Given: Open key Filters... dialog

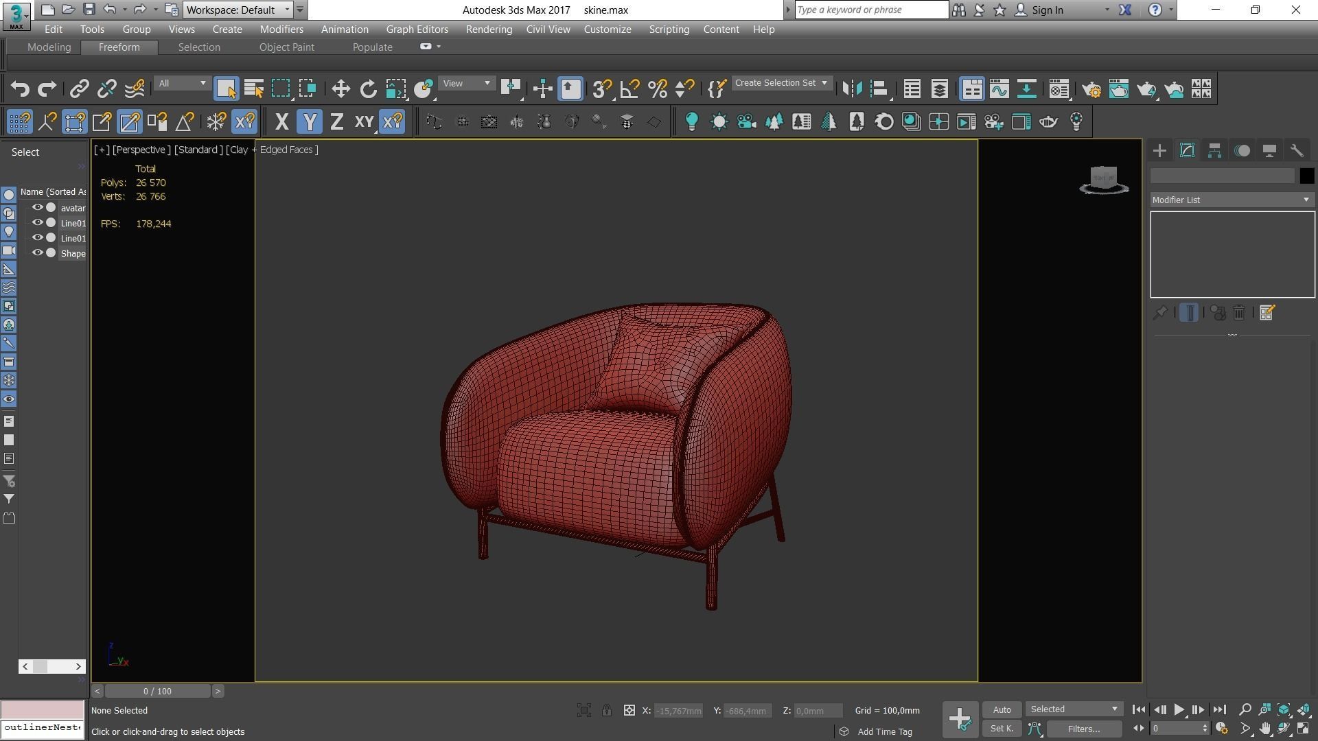Looking at the screenshot, I should (x=1084, y=729).
